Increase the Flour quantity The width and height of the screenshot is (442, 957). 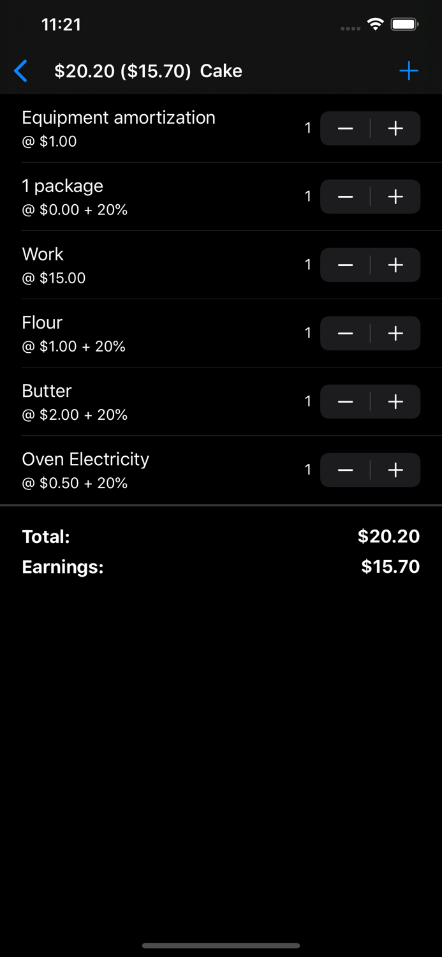pyautogui.click(x=395, y=333)
